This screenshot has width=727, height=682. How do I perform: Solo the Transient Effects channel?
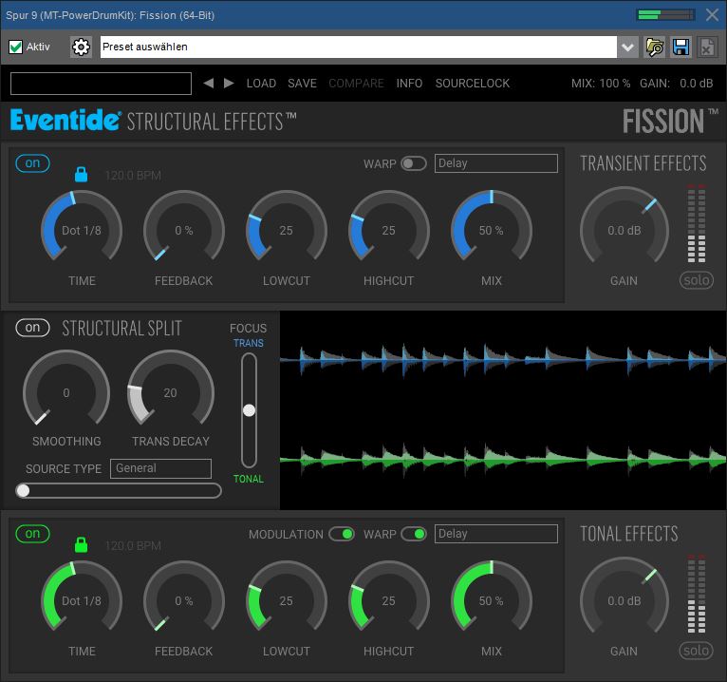coord(696,280)
